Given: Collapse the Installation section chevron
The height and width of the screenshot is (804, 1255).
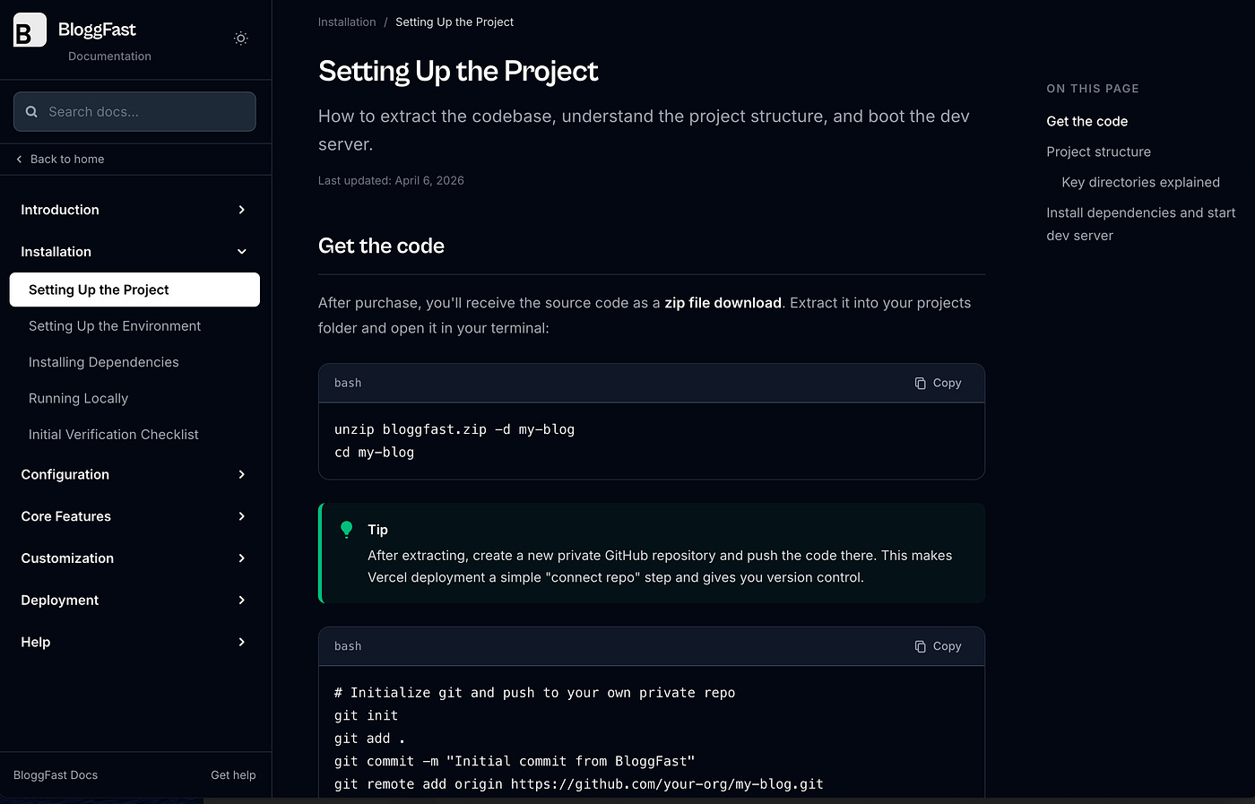Looking at the screenshot, I should (x=241, y=252).
